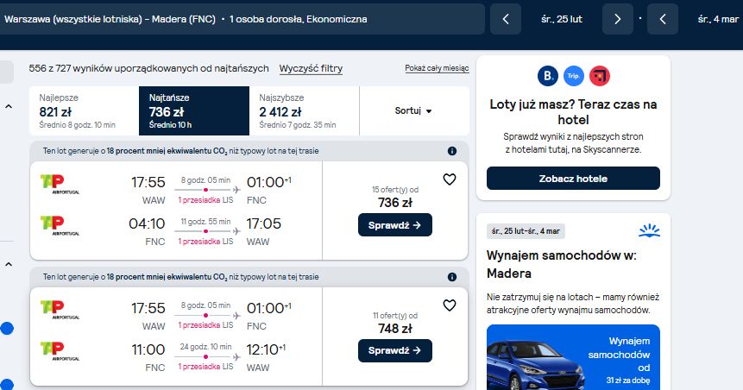Go to previous departure date before śr., 25 lut
Screen dimensions: 743x390
pyautogui.click(x=506, y=19)
